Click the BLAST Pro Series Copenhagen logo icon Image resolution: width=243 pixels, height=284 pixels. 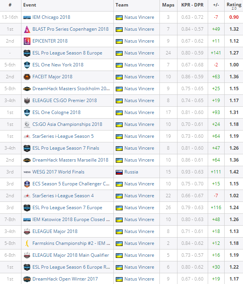(27, 29)
